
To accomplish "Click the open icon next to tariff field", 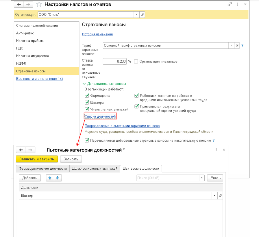I will click(237, 45).
